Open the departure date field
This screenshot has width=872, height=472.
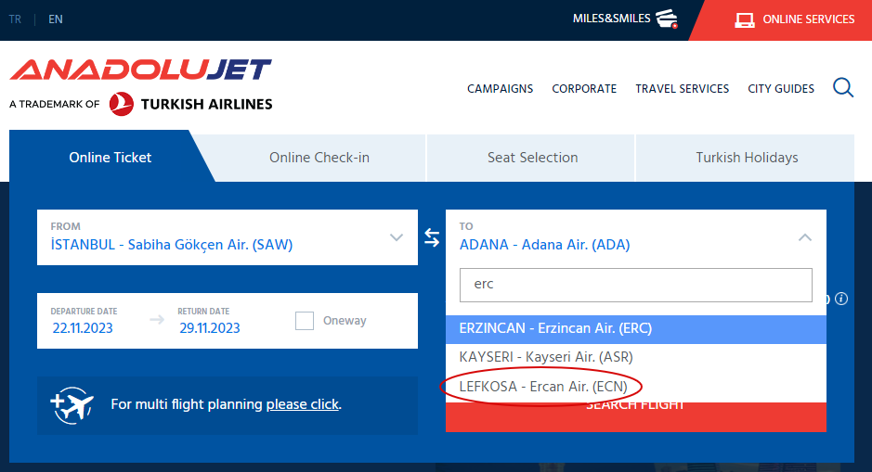tap(85, 321)
